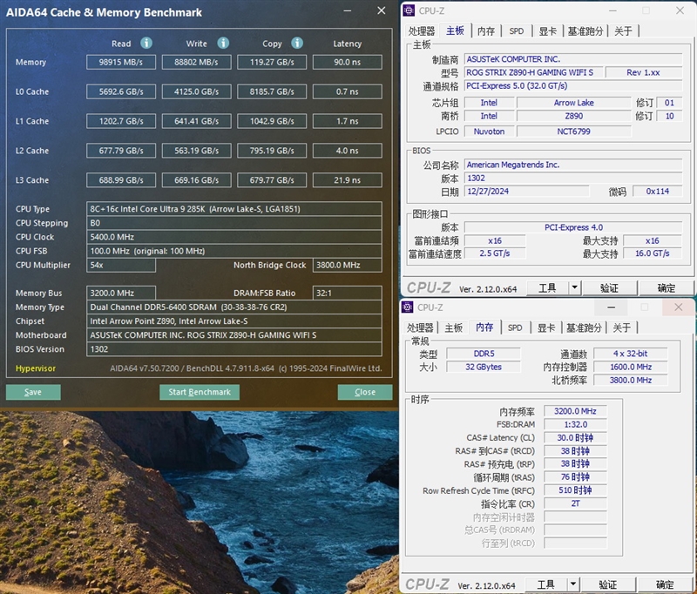Click 型号 field ROG STRIX Z890-H GAMING WIFI S
697x594 pixels.
pos(534,72)
